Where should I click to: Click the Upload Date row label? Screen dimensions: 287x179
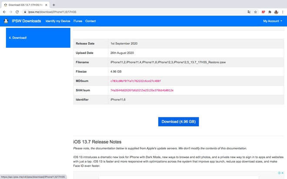point(84,53)
